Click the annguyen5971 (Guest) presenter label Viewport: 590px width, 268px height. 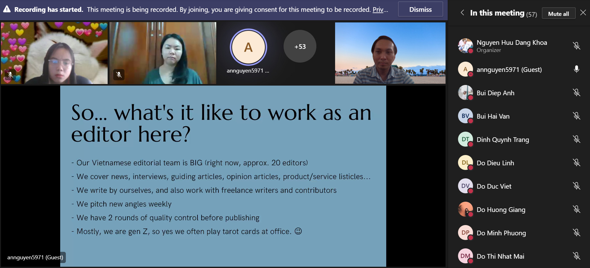[x=35, y=257]
